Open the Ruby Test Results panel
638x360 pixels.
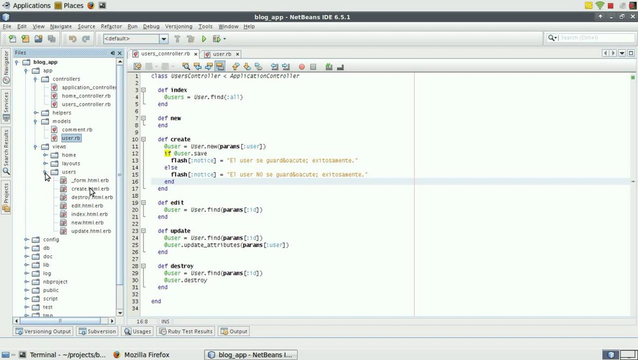(186, 331)
